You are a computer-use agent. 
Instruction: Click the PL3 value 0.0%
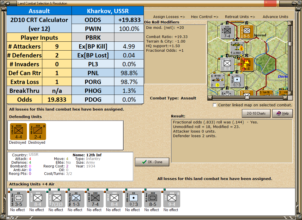click(x=129, y=64)
